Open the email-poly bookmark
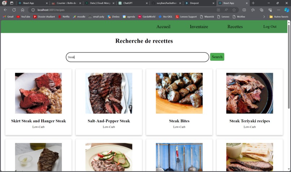 pos(96,17)
